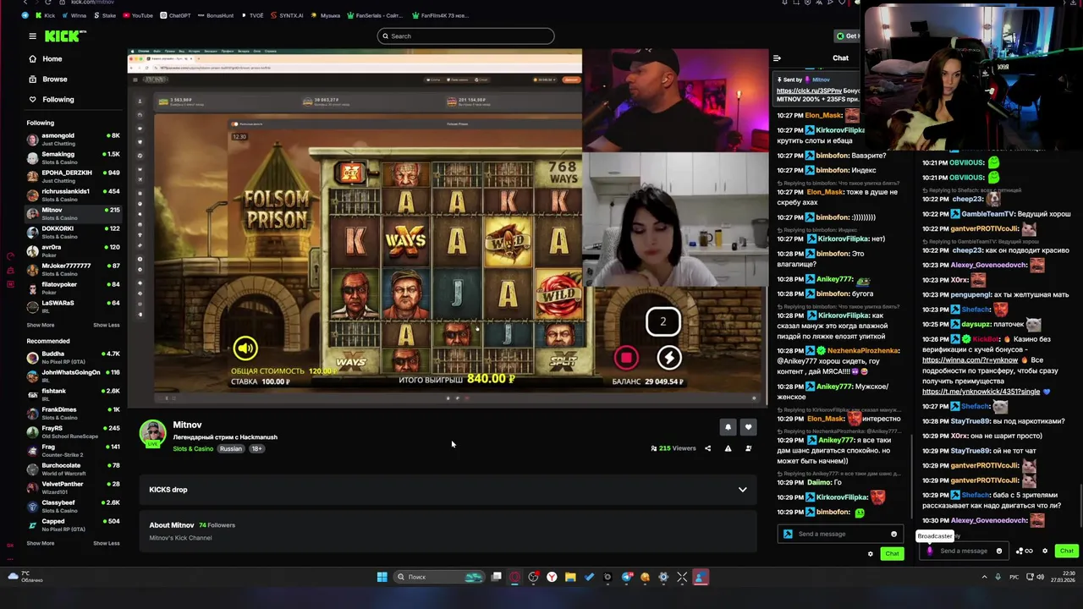
Task: Open taskbar volume speaker icon
Action: [1040, 577]
